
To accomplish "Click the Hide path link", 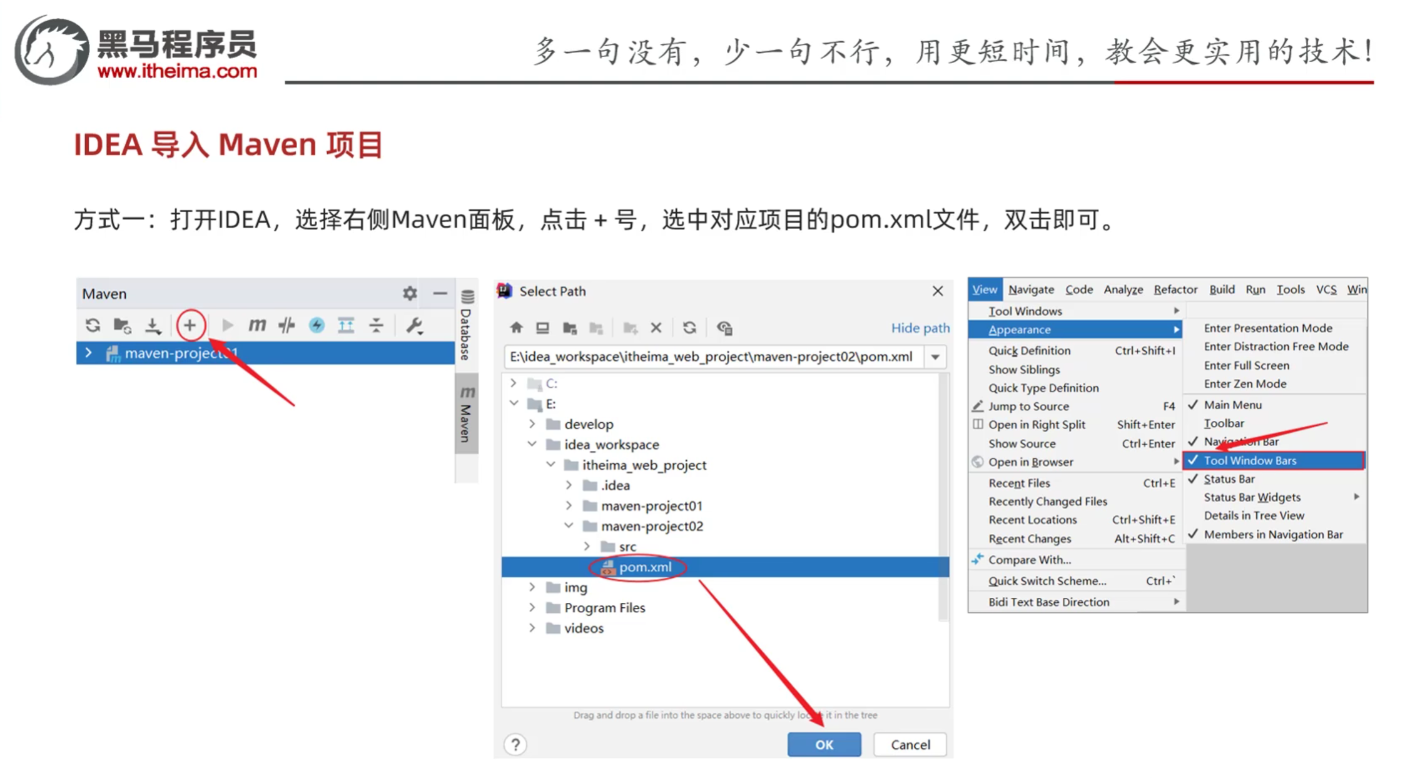I will coord(920,328).
